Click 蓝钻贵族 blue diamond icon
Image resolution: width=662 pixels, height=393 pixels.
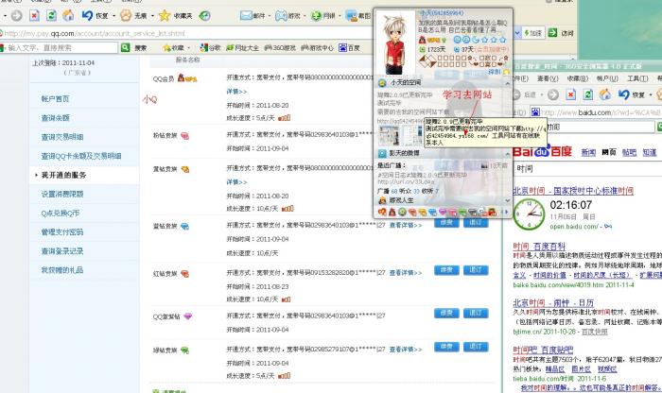click(x=184, y=227)
